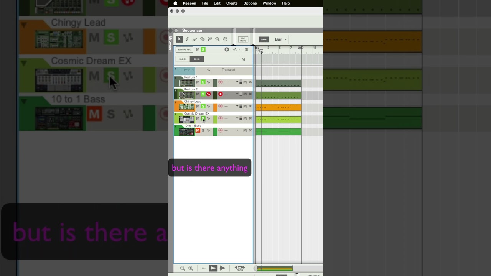Collapse the Transport track

[x=176, y=69]
